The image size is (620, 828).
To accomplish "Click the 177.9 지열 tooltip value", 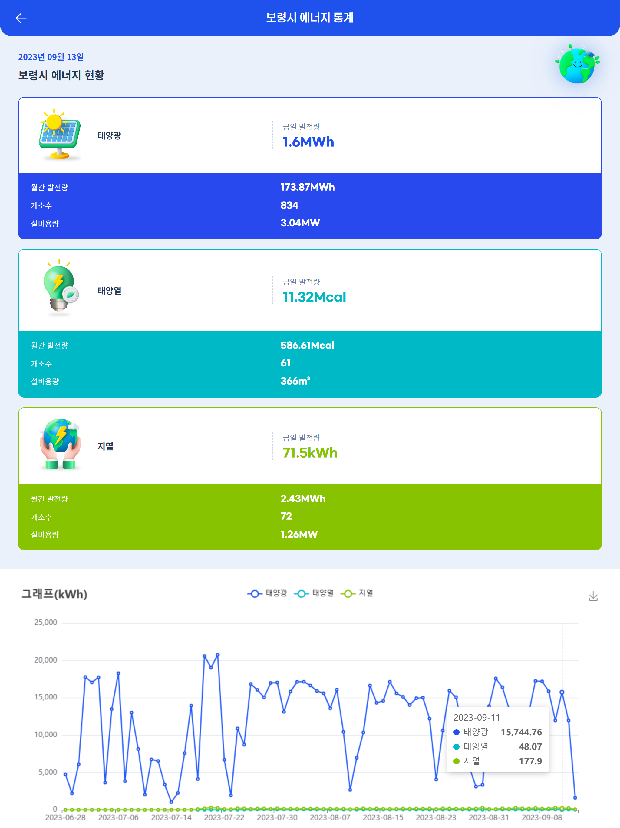I will [530, 761].
